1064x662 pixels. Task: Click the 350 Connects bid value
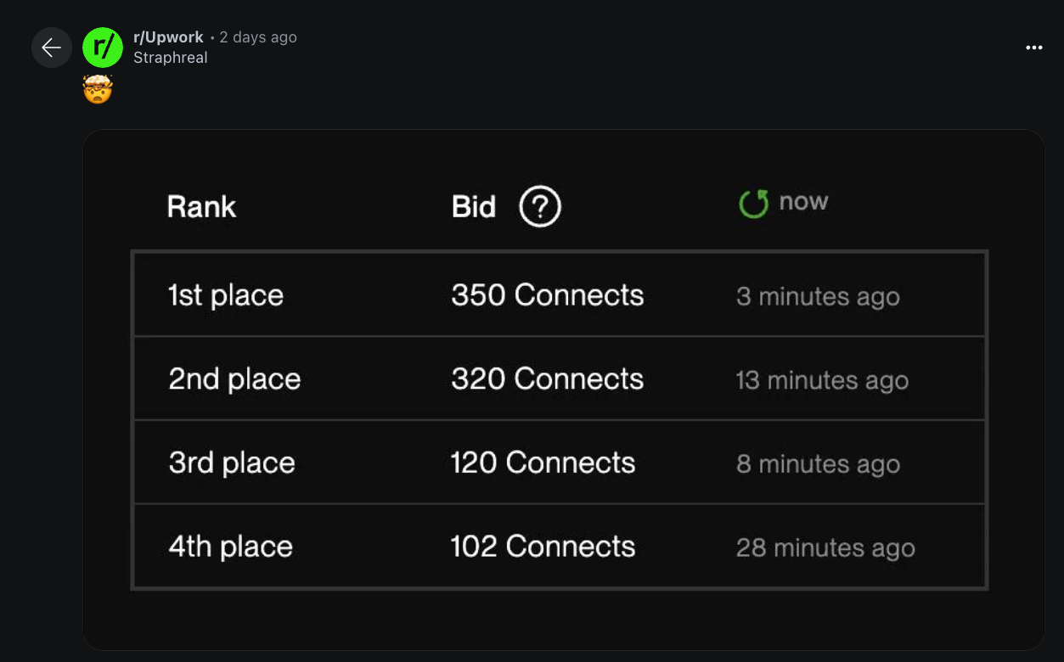547,295
